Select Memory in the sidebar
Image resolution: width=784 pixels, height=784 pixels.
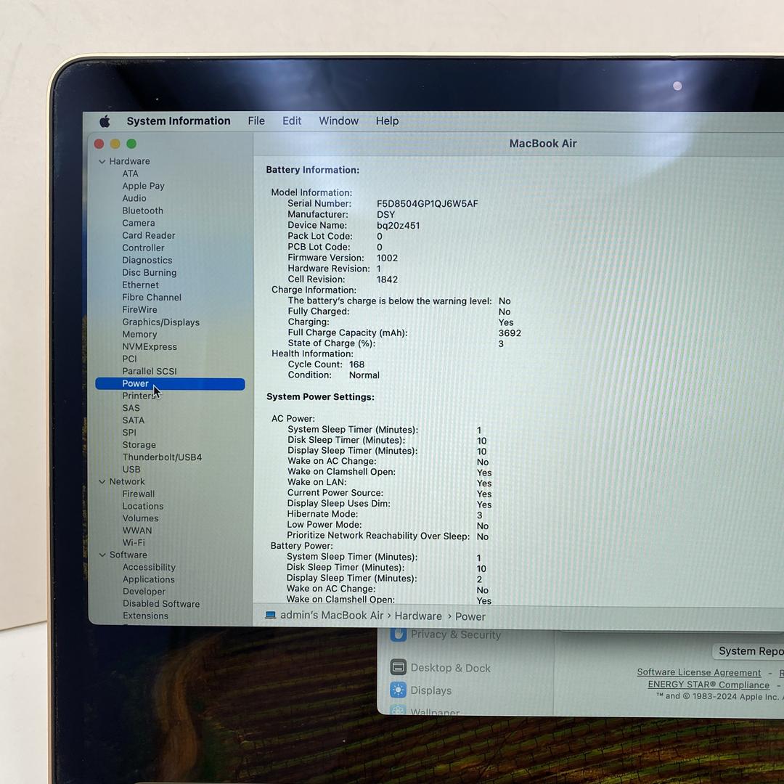click(139, 335)
